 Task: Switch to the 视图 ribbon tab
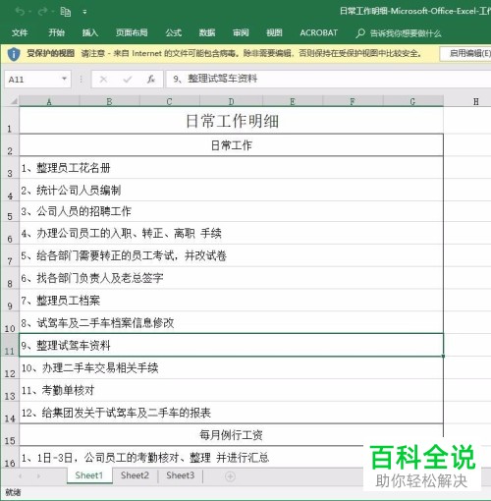coord(274,32)
